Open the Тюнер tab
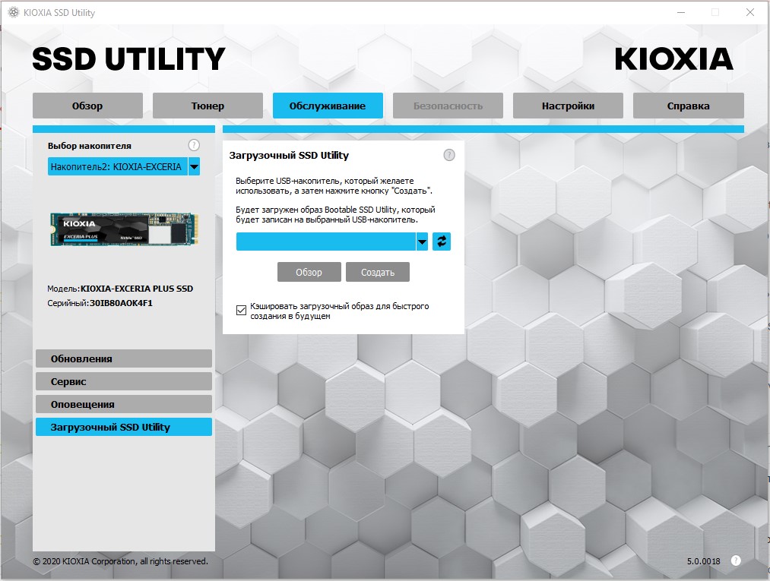The width and height of the screenshot is (770, 581). [x=208, y=106]
